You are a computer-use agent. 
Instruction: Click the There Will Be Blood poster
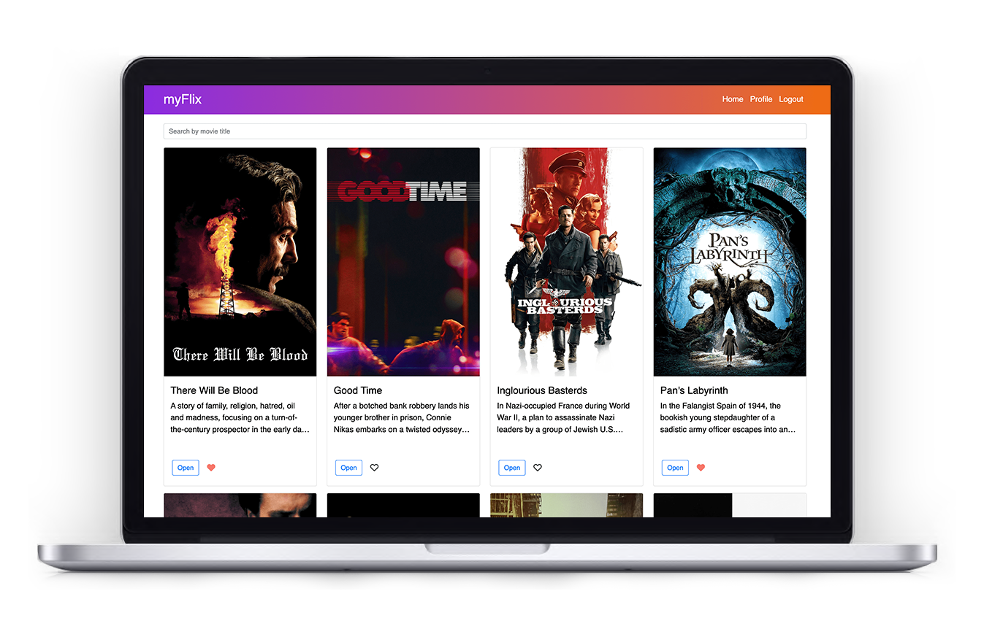pyautogui.click(x=240, y=262)
